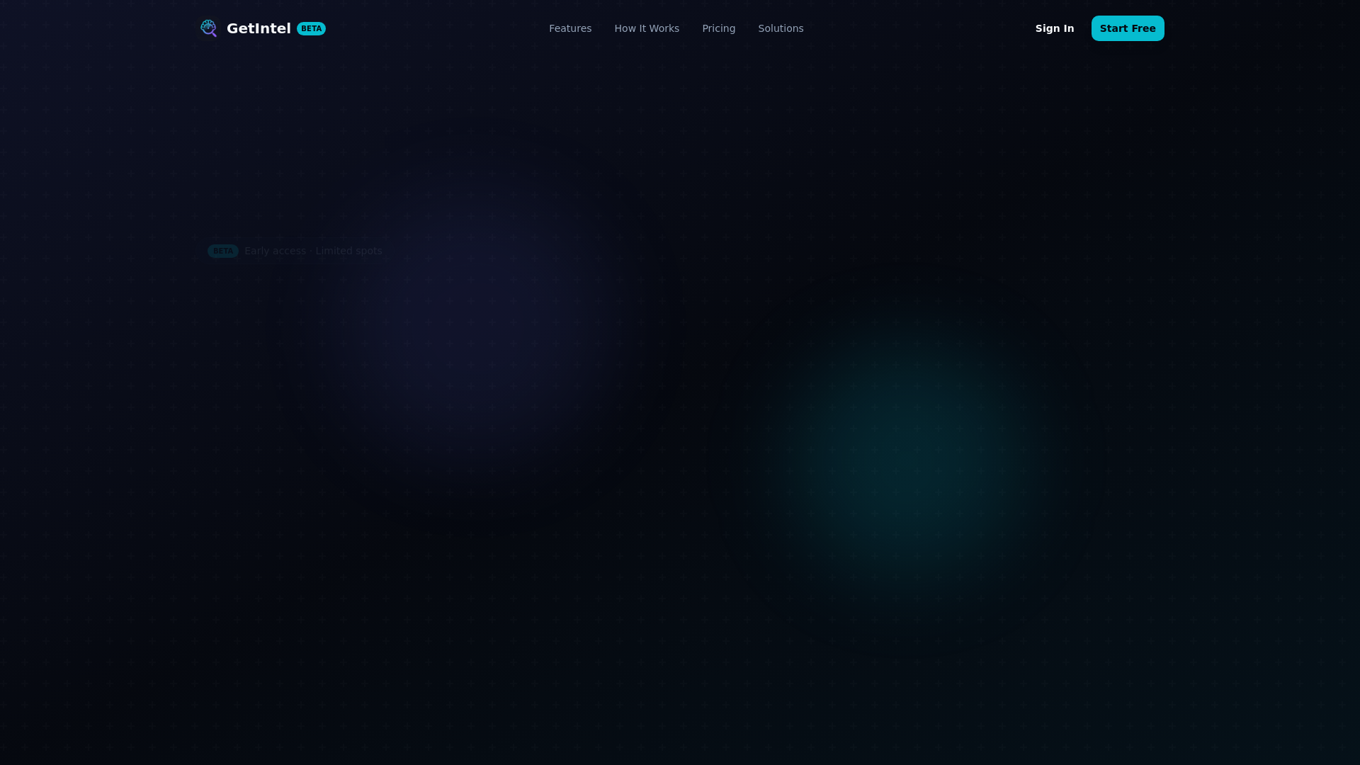Open the Pricing page link
1360x765 pixels.
[x=718, y=29]
